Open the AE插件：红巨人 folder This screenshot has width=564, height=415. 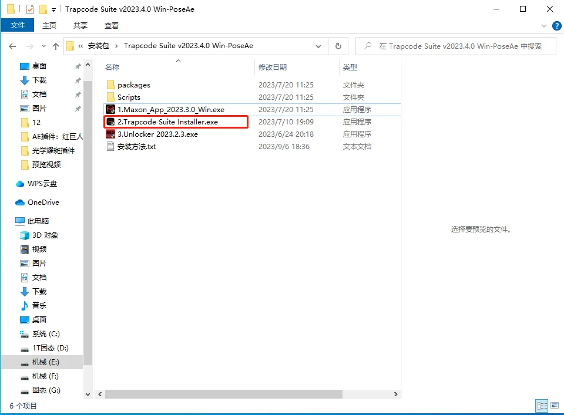point(57,137)
